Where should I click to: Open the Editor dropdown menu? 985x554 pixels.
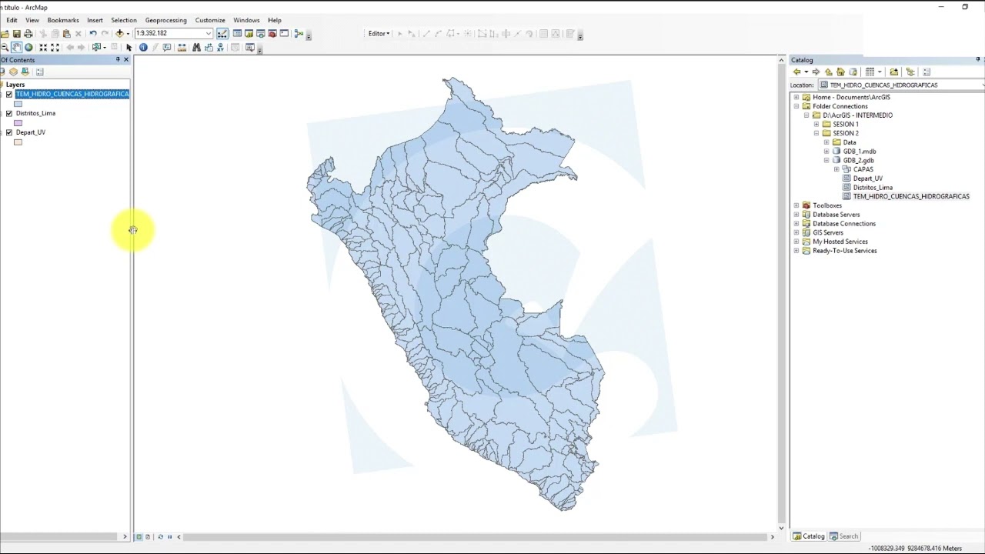(x=379, y=34)
